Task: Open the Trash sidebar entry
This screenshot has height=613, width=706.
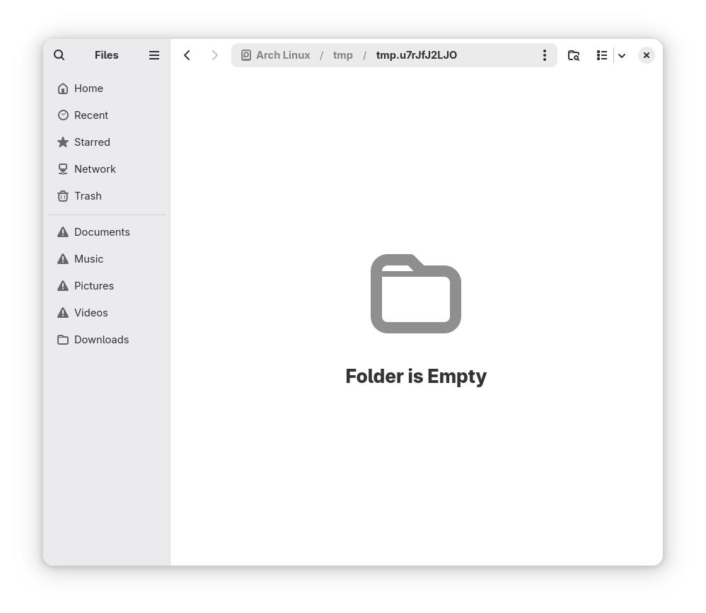Action: [x=107, y=196]
